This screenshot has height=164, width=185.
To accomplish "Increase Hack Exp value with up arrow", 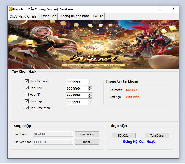I will pyautogui.click(x=90, y=101).
